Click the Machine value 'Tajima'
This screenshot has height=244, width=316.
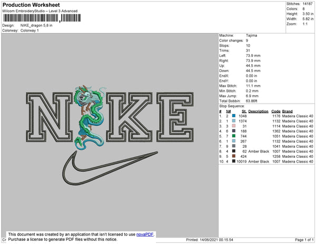(x=251, y=35)
